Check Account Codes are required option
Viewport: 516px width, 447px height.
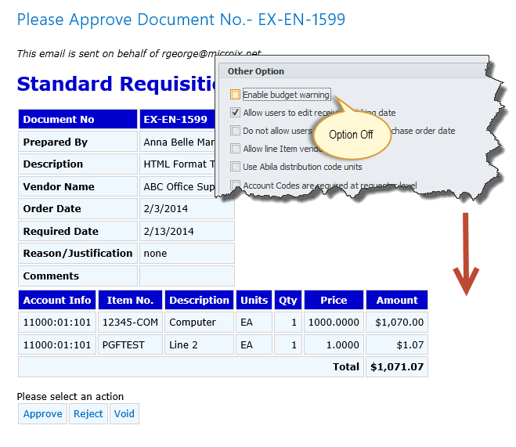[x=236, y=186]
